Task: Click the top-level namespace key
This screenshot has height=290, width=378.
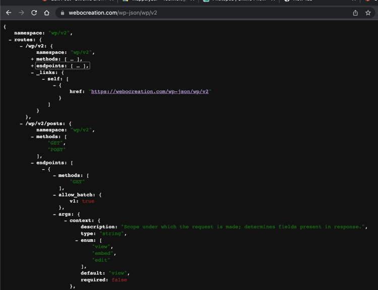Action: click(x=29, y=33)
